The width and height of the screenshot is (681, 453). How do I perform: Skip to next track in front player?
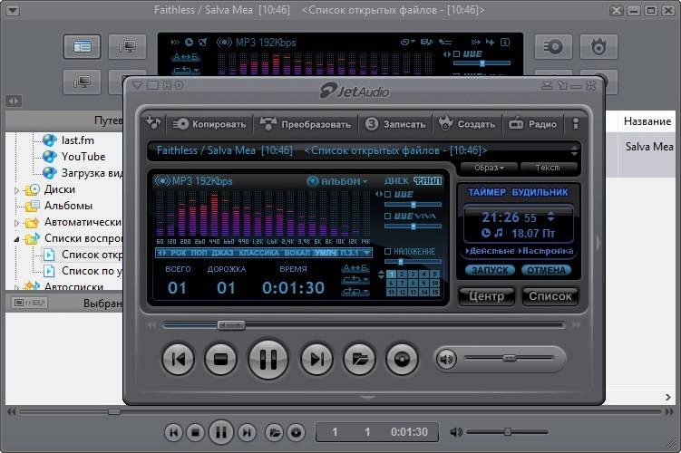316,360
